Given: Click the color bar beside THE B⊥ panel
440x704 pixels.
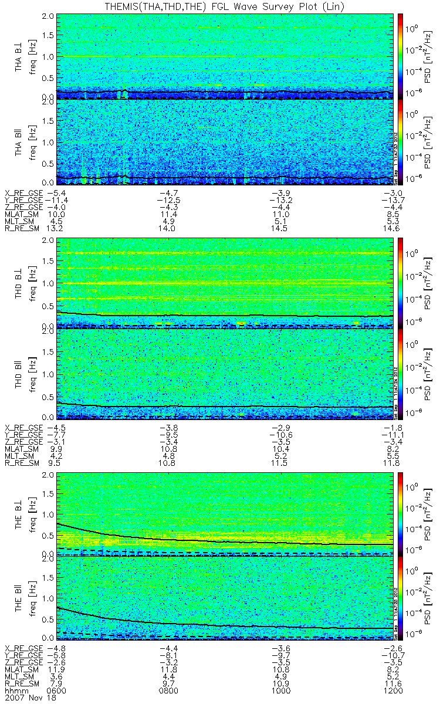Looking at the screenshot, I should pos(400,515).
